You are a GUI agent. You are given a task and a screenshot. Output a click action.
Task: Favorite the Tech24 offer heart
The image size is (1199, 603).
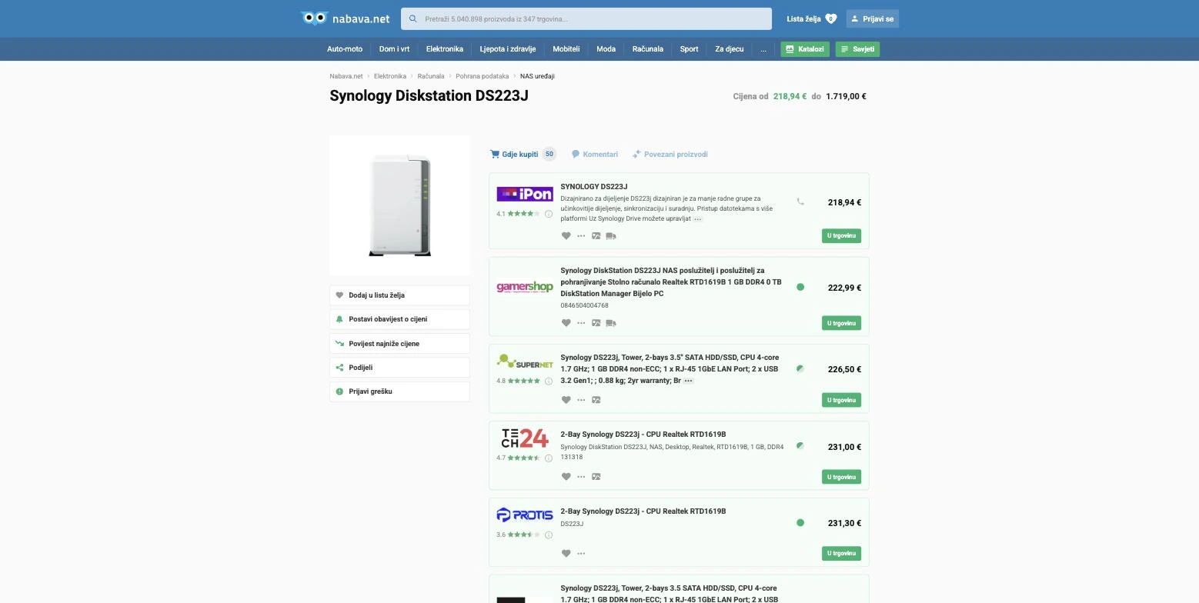click(566, 477)
